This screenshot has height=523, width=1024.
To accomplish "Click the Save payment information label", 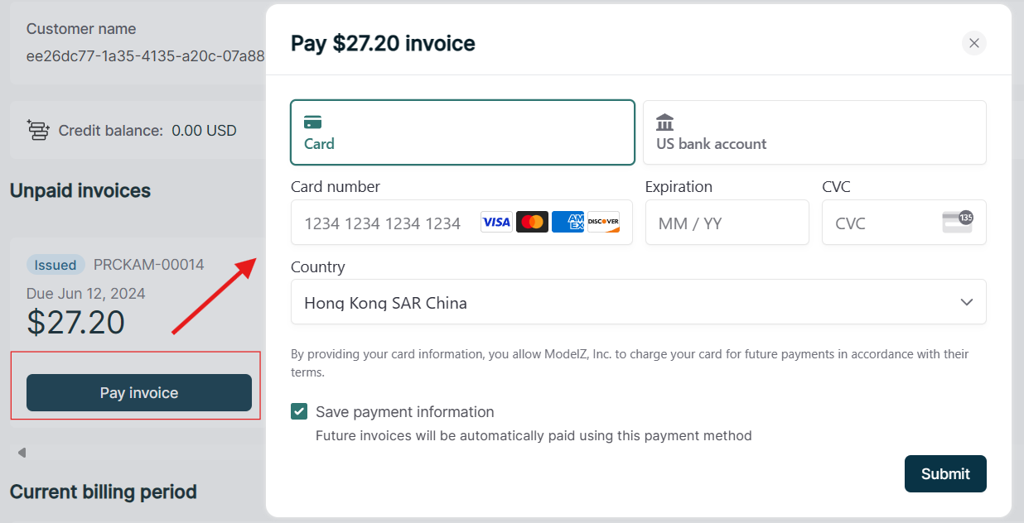I will [404, 412].
